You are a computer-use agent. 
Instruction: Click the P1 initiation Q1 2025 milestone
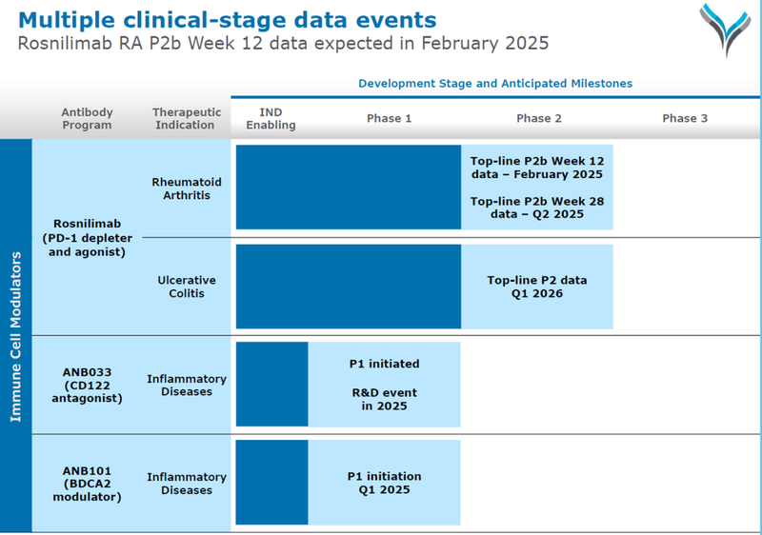(x=384, y=483)
